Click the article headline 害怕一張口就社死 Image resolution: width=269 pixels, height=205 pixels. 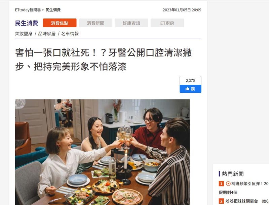tap(104, 59)
